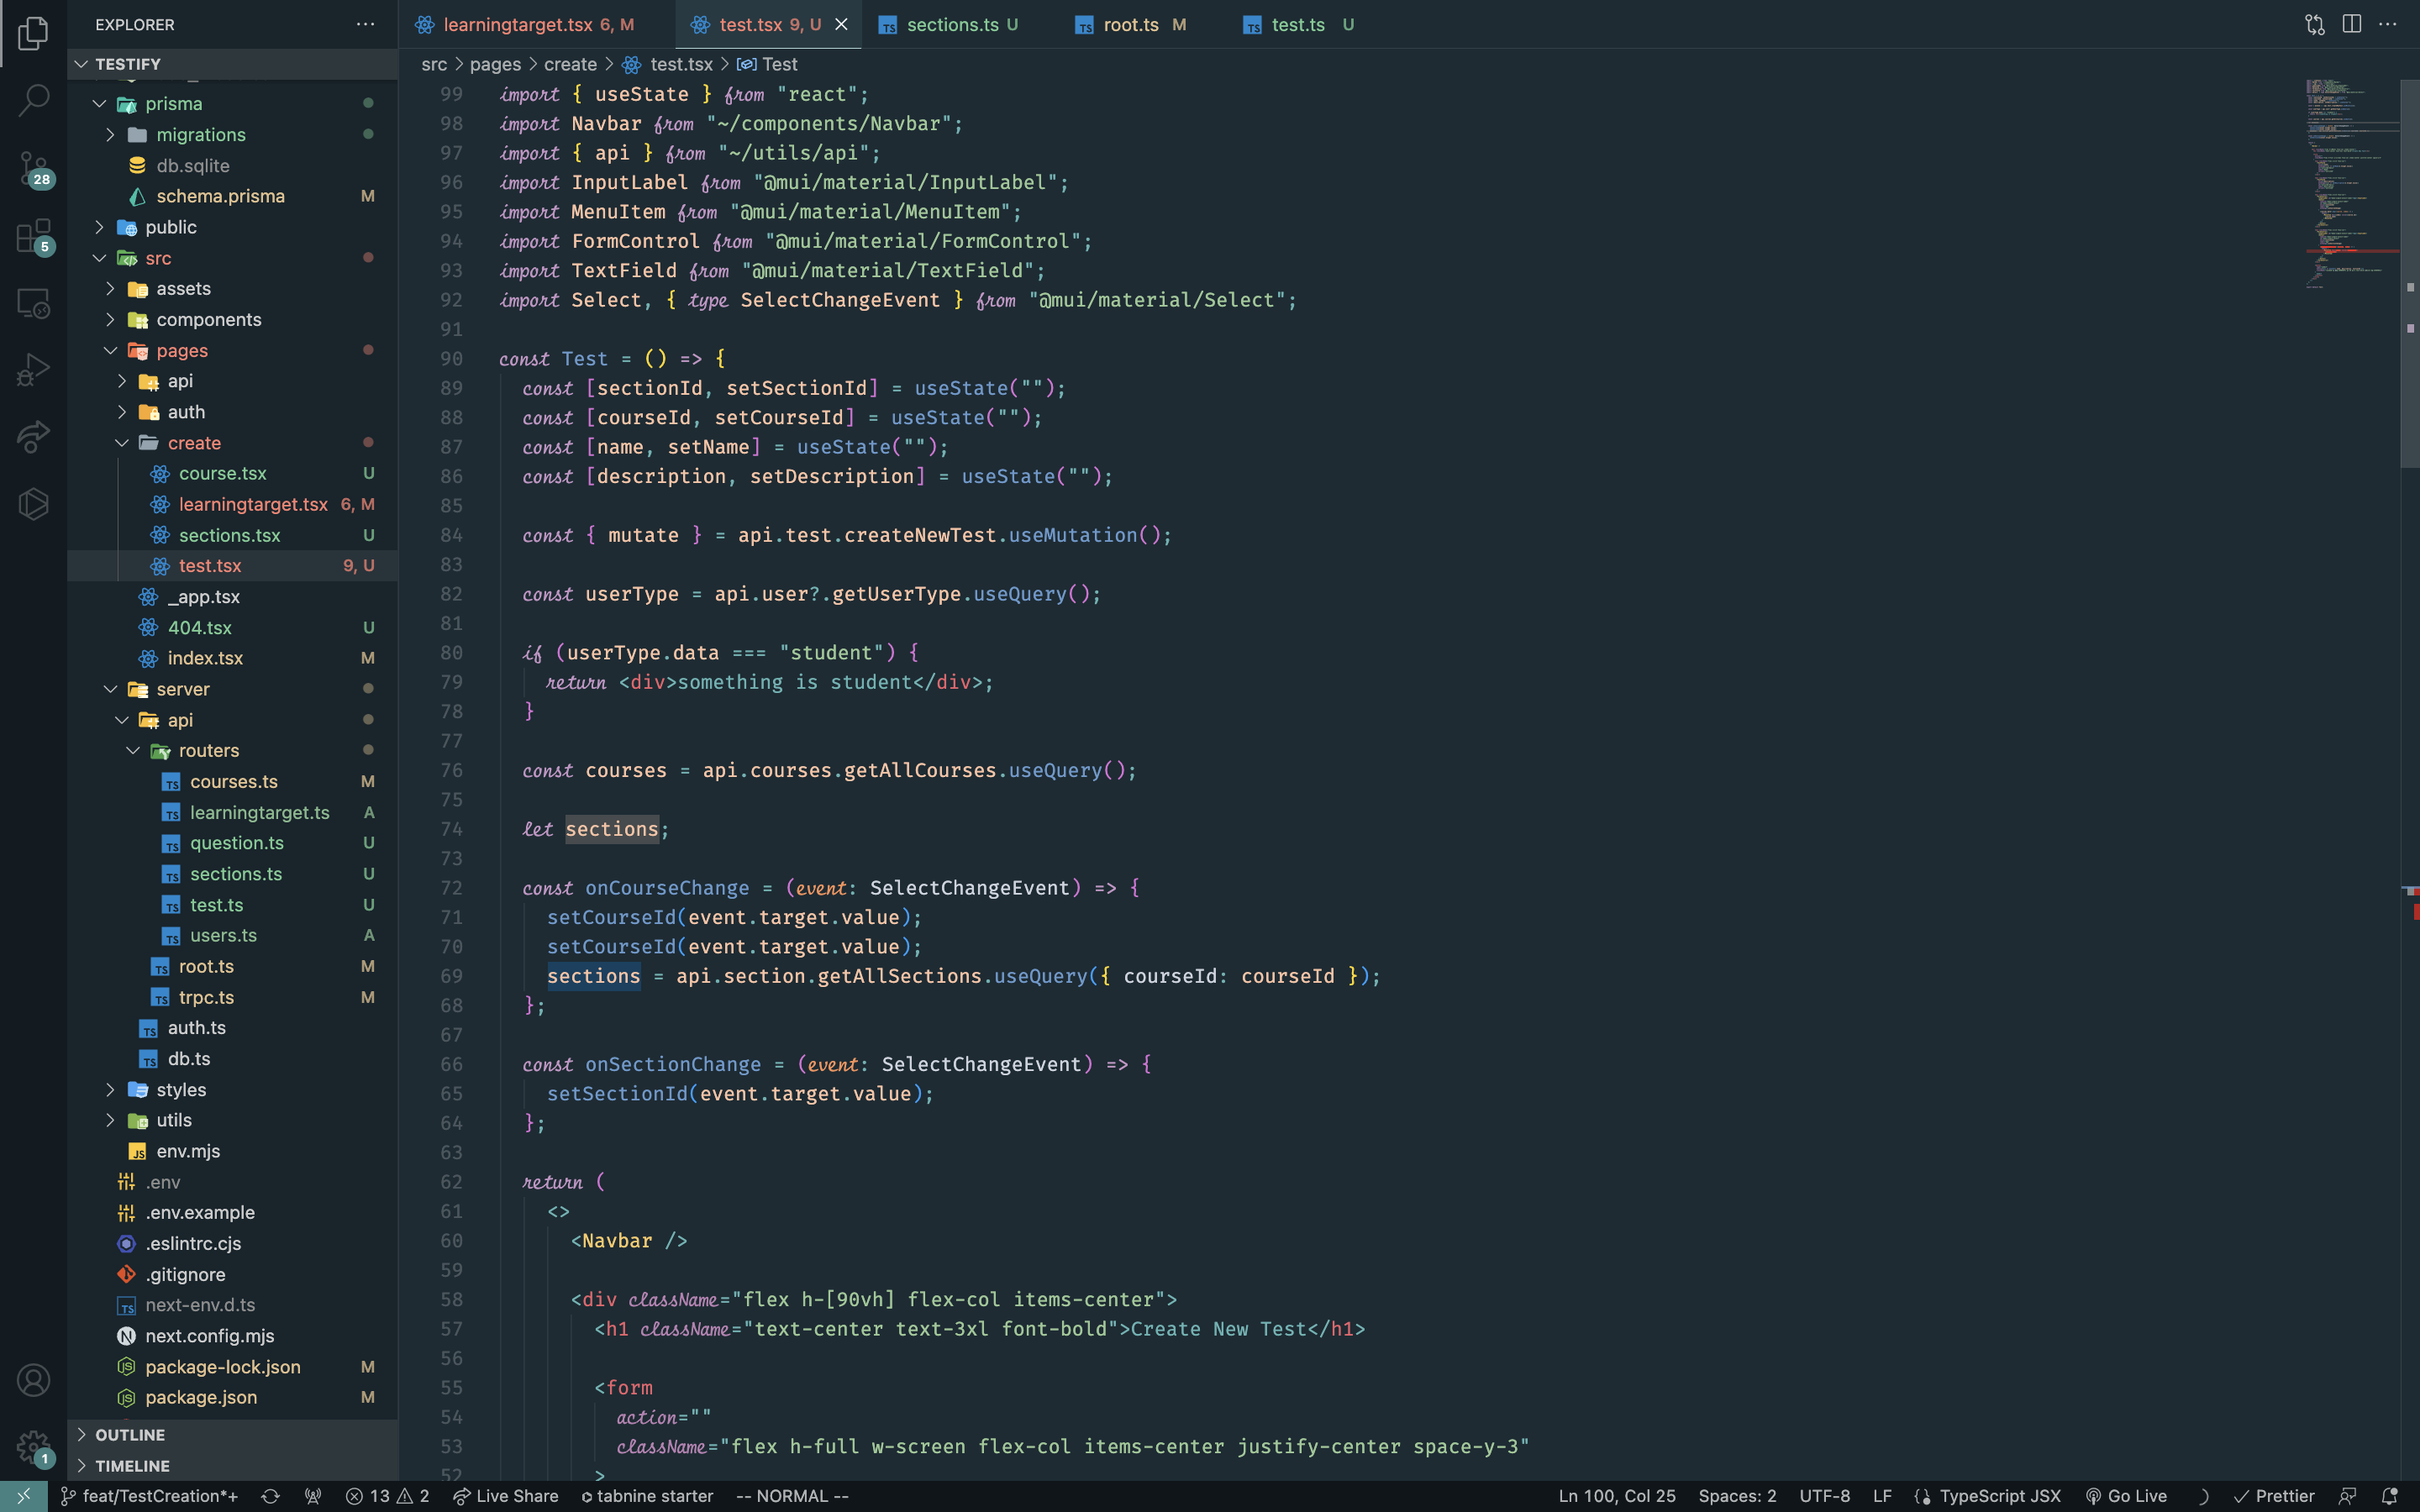The width and height of the screenshot is (2420, 1512).
Task: Toggle the split editor layout
Action: [2352, 24]
